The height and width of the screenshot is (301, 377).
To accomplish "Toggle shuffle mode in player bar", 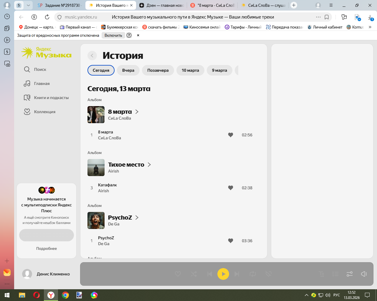I will click(x=194, y=274).
